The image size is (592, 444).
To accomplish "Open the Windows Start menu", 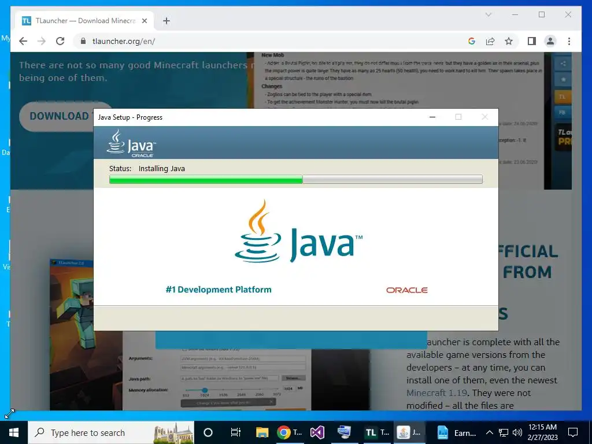I will click(14, 432).
